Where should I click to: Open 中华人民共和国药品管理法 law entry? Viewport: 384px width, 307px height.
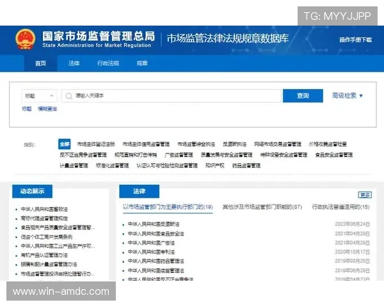click(156, 261)
